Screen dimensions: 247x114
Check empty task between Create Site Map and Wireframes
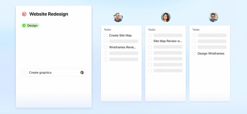pos(106,41)
